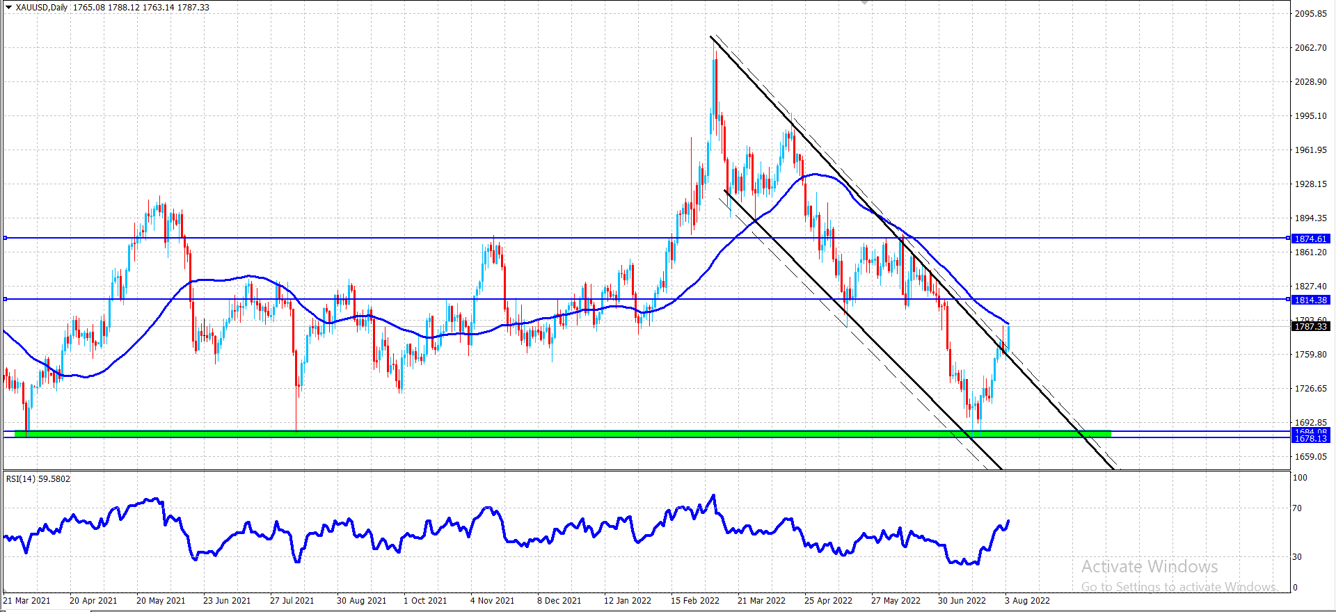This screenshot has height=612, width=1336.
Task: Click the 2062.70 price scale value
Action: pos(1310,48)
